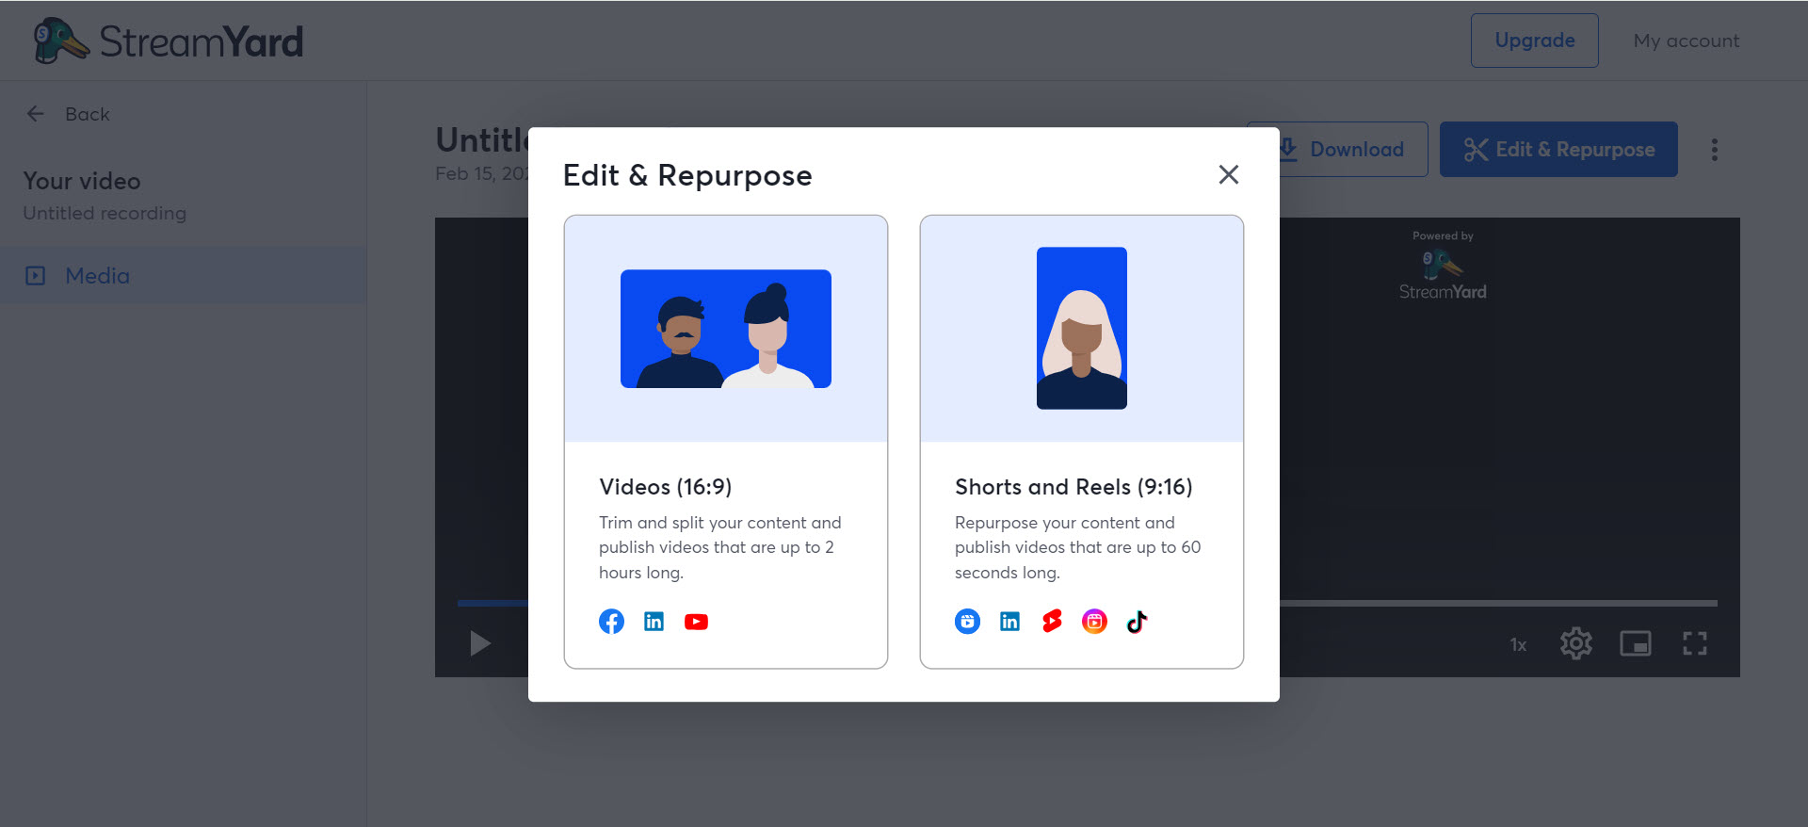Viewport: 1808px width, 827px height.
Task: Click the Edit & Repurpose button
Action: pos(1558,149)
